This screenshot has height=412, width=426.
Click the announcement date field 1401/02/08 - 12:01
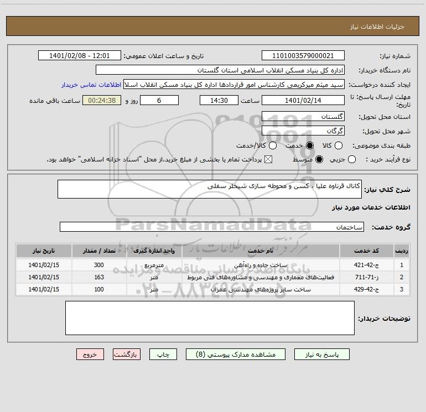[x=79, y=56]
